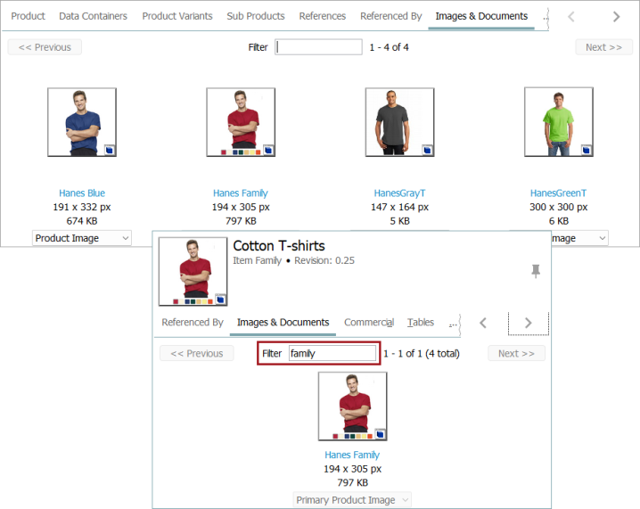This screenshot has width=640, height=509.
Task: Focus the empty Filter field in top panel
Action: 318,47
